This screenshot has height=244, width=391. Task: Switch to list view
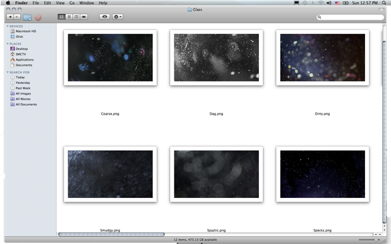tap(69, 17)
